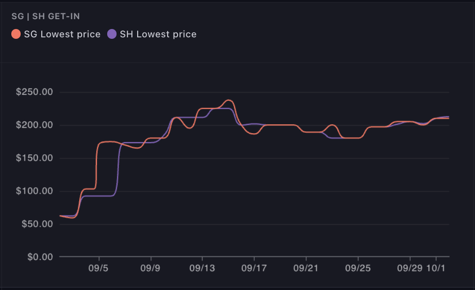Click the $50.00 y-axis label
The width and height of the screenshot is (475, 290).
tap(37, 224)
